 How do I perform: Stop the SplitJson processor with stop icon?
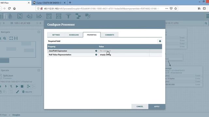(x=22, y=86)
